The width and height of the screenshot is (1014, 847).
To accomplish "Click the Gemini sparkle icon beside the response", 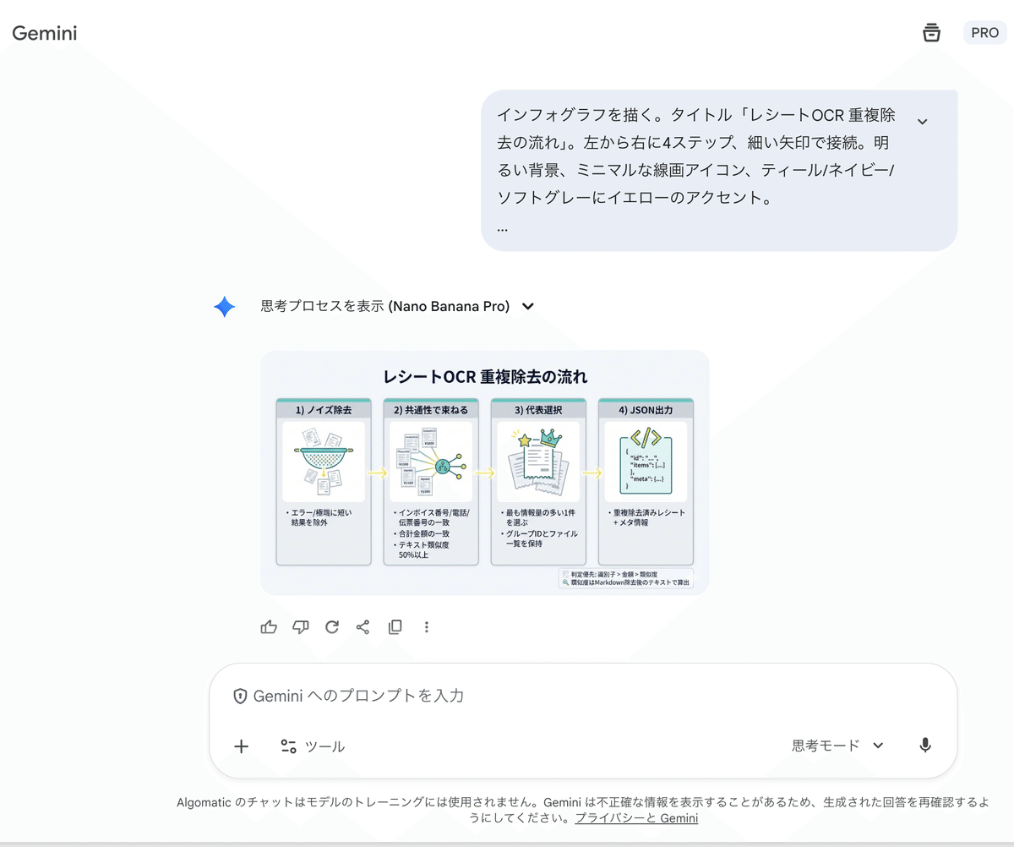I will 224,307.
